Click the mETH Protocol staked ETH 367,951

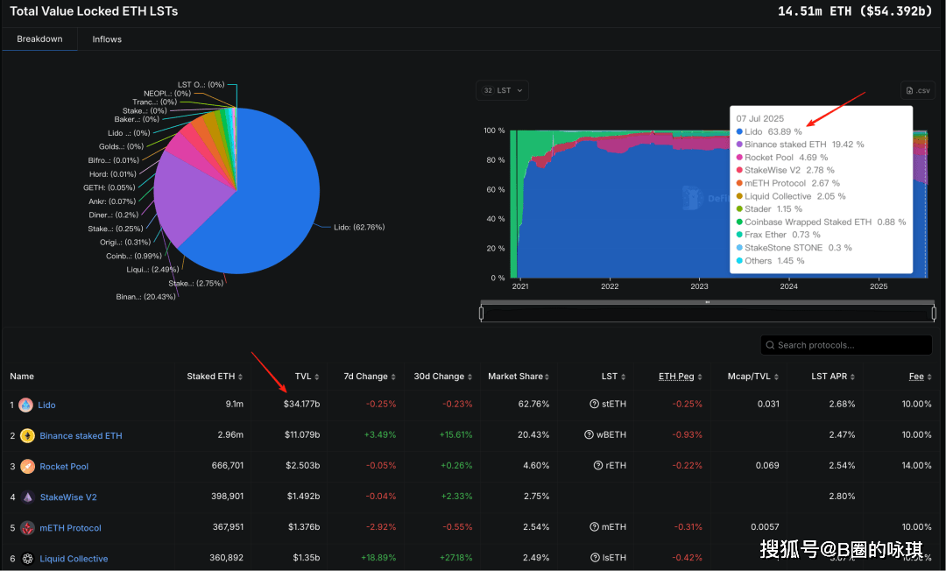228,527
